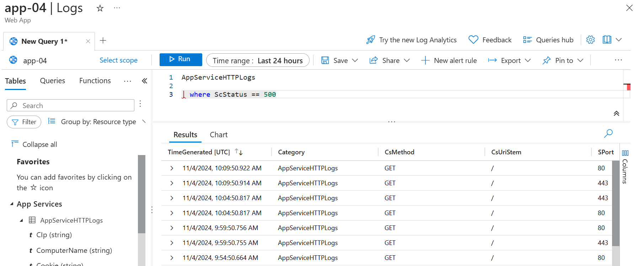Collapse the AppServiceHTTPLogs table node

pyautogui.click(x=21, y=220)
